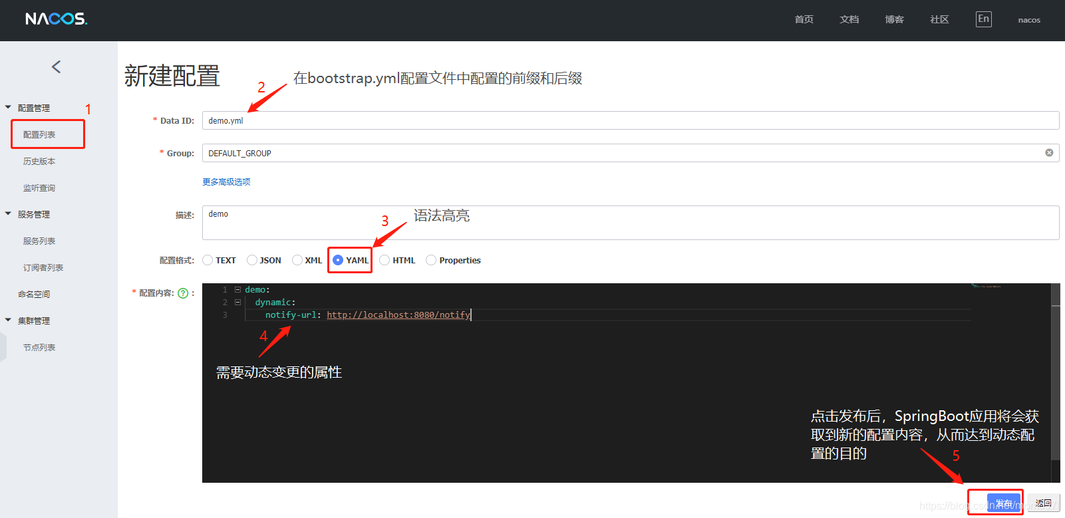Open 节点列表 in the sidebar
This screenshot has width=1065, height=518.
(x=39, y=347)
